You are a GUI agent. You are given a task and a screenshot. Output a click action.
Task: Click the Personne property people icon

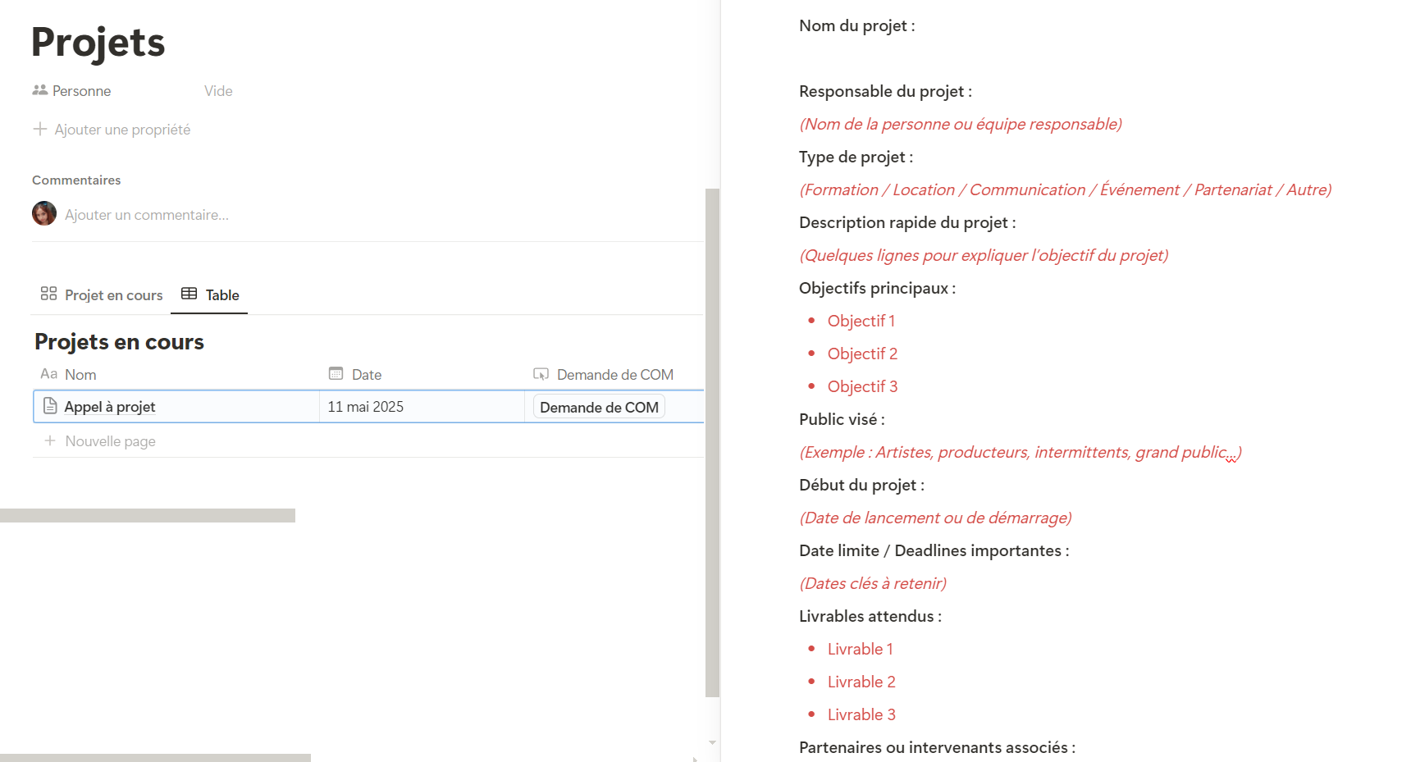pos(39,90)
